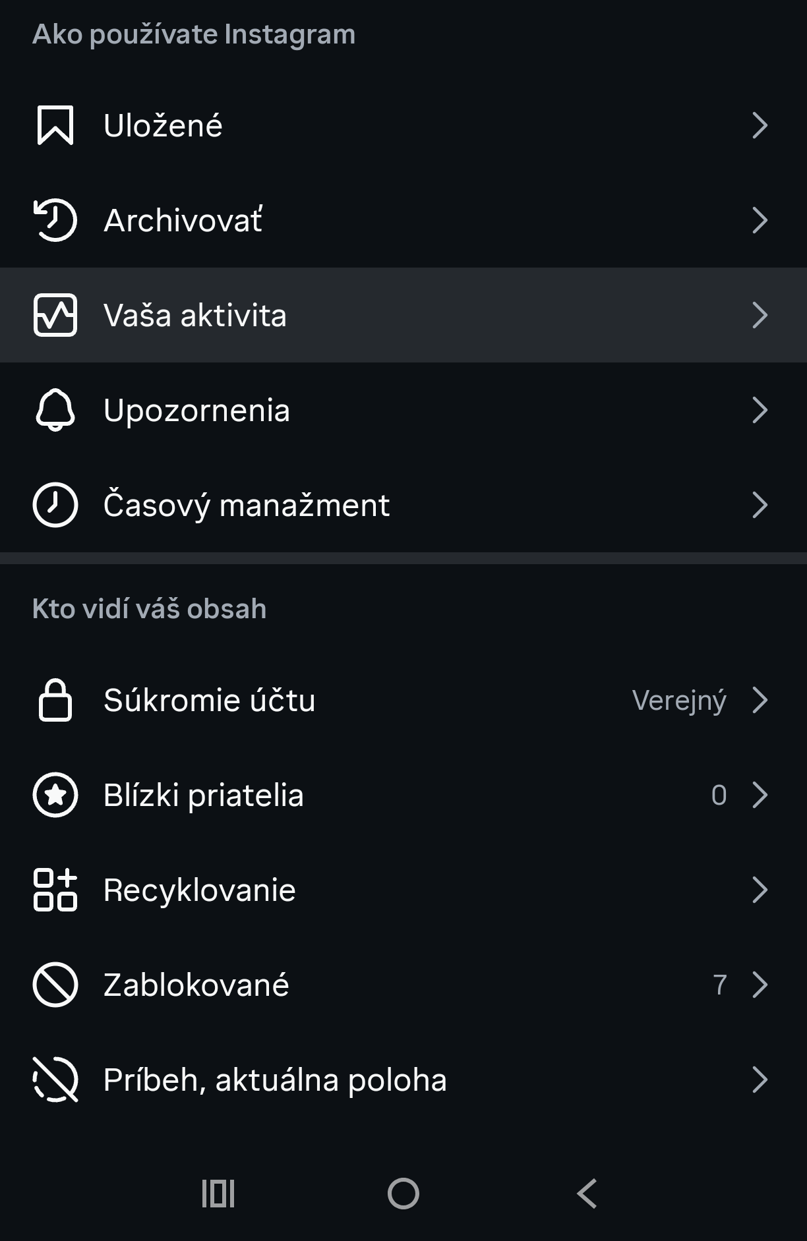This screenshot has width=807, height=1241.
Task: Open the recent apps navigation button
Action: click(x=218, y=1194)
